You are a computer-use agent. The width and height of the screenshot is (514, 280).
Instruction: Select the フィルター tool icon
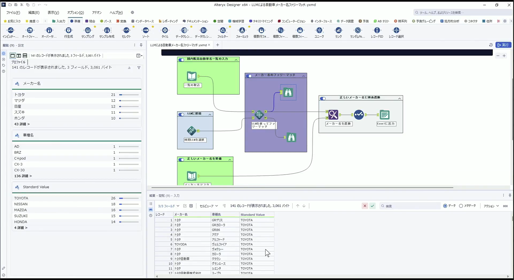click(223, 30)
